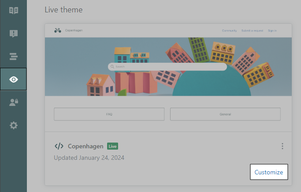Open User permissions in the sidebar
Viewport: 301px width, 192px height.
tap(13, 102)
